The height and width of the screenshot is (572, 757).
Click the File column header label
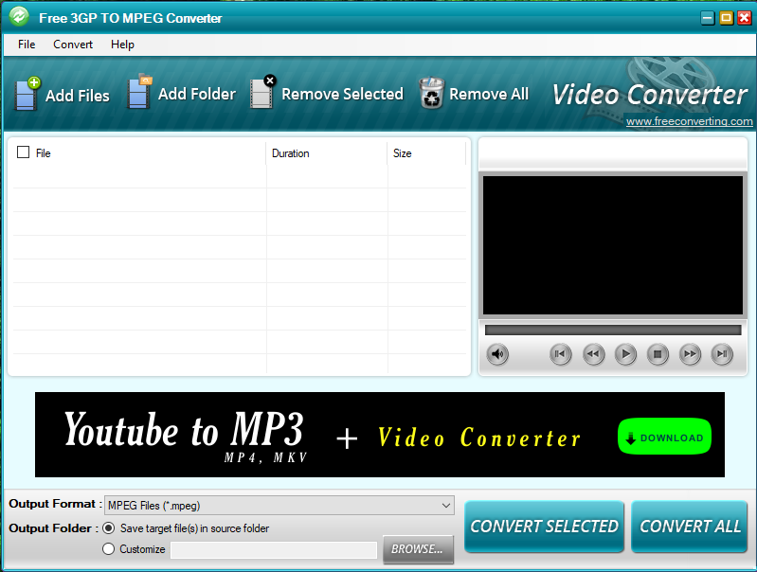click(43, 153)
